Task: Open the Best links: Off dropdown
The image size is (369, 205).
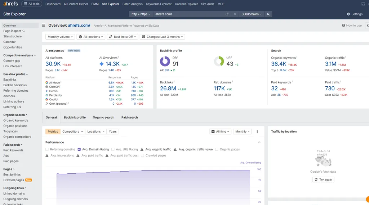Action: (123, 37)
